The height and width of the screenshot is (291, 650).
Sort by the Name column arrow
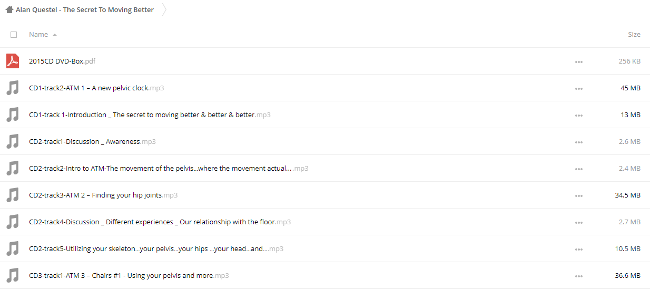[x=55, y=35]
